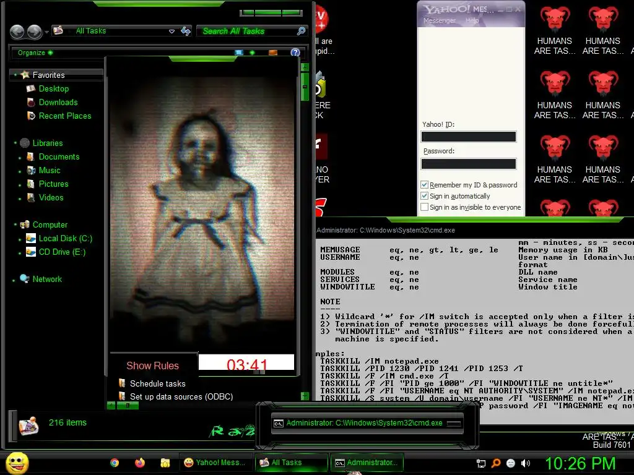The width and height of the screenshot is (634, 475).
Task: Check Sign in as invisible to everyone
Action: (424, 207)
